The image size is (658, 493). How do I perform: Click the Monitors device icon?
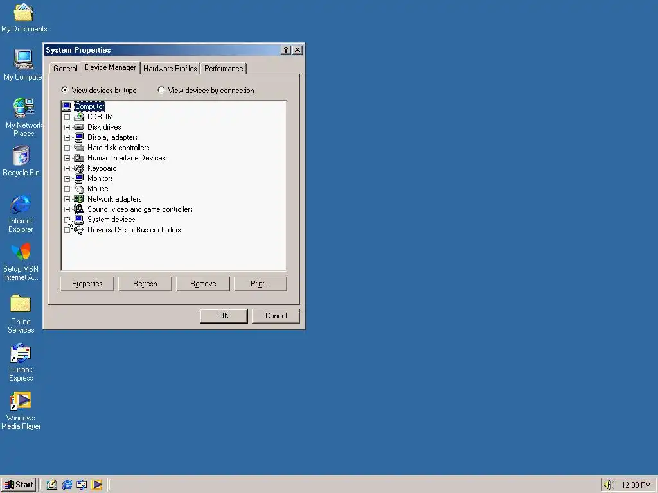click(x=79, y=178)
